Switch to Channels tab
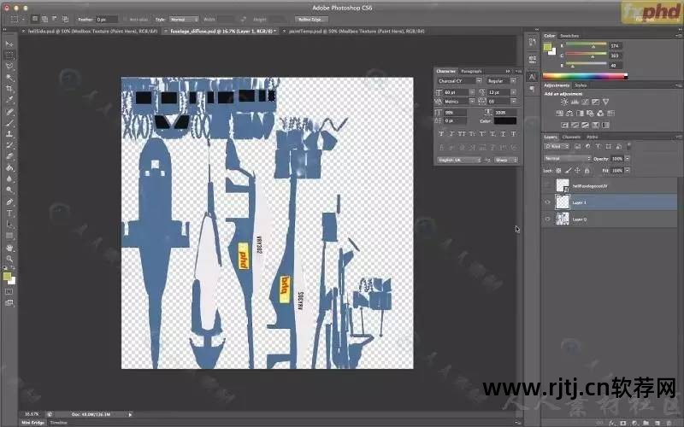Image resolution: width=684 pixels, height=427 pixels. [571, 137]
